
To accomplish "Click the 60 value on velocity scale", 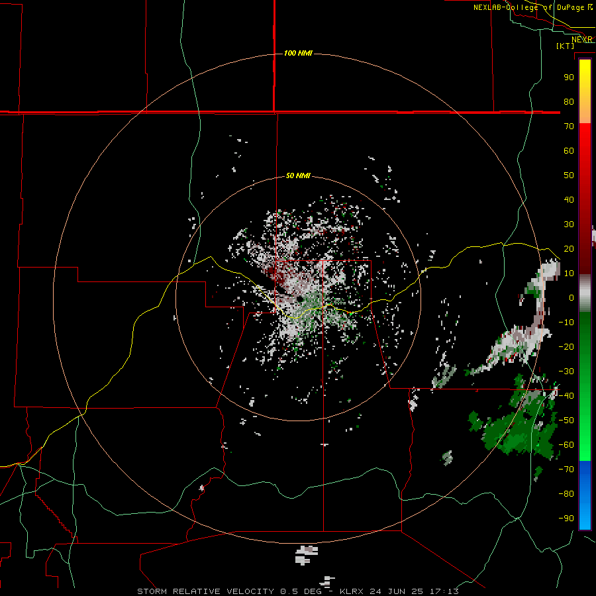I will point(569,150).
